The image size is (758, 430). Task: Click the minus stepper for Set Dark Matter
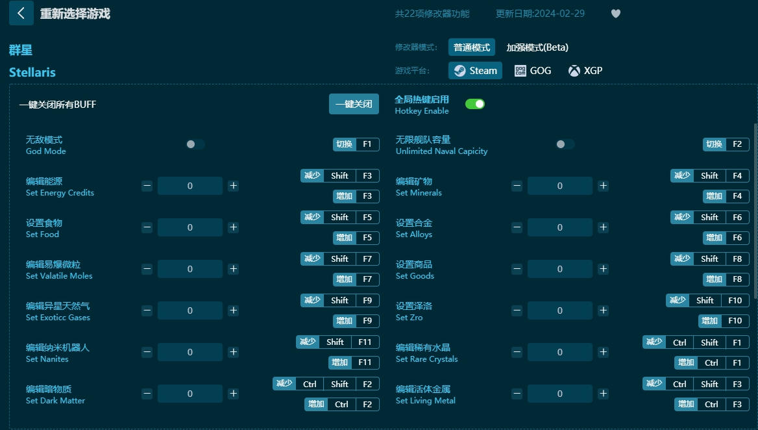[147, 393]
